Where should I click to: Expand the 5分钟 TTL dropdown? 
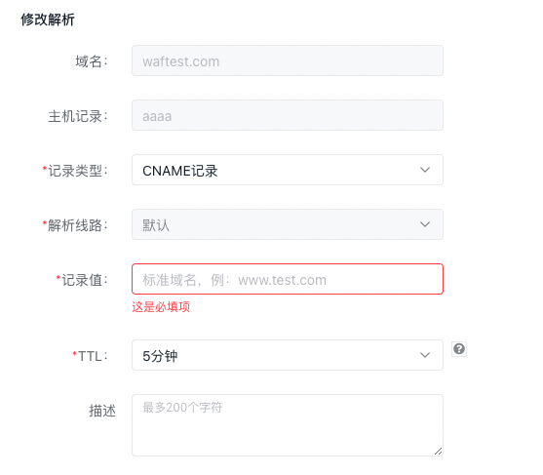tap(288, 355)
